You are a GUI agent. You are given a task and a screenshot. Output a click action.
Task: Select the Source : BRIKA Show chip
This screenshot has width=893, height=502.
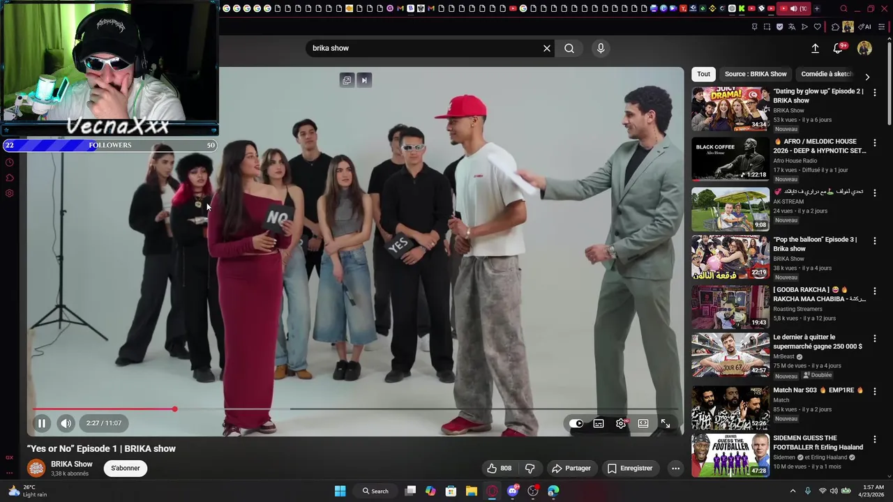point(756,74)
